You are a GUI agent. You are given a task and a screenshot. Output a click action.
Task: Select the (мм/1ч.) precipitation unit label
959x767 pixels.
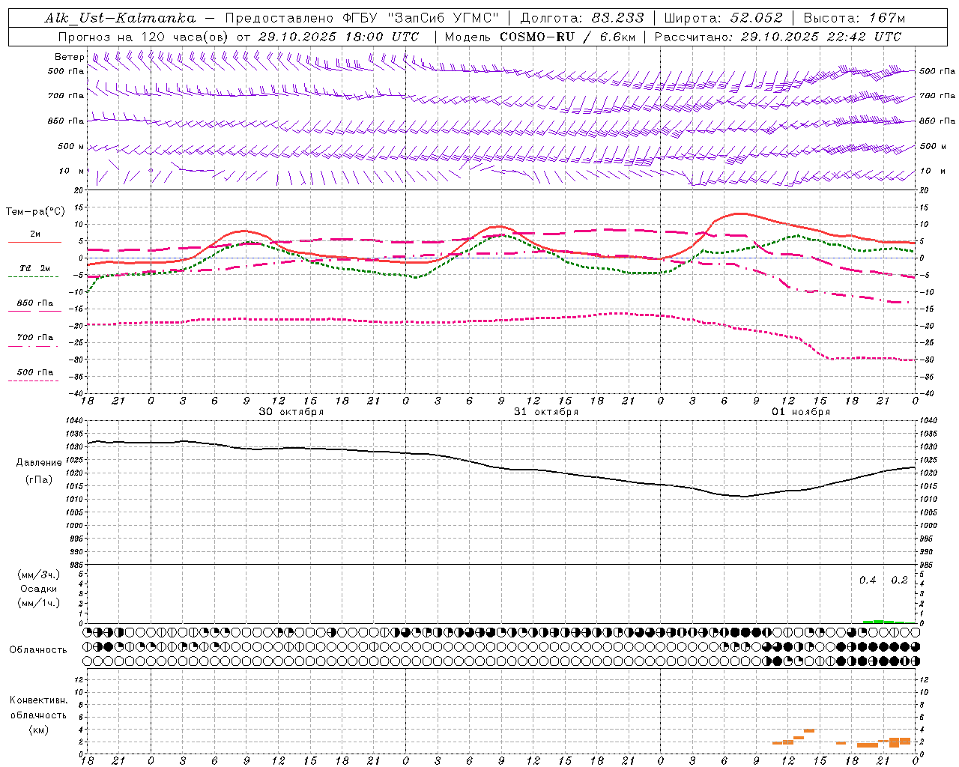(x=39, y=603)
